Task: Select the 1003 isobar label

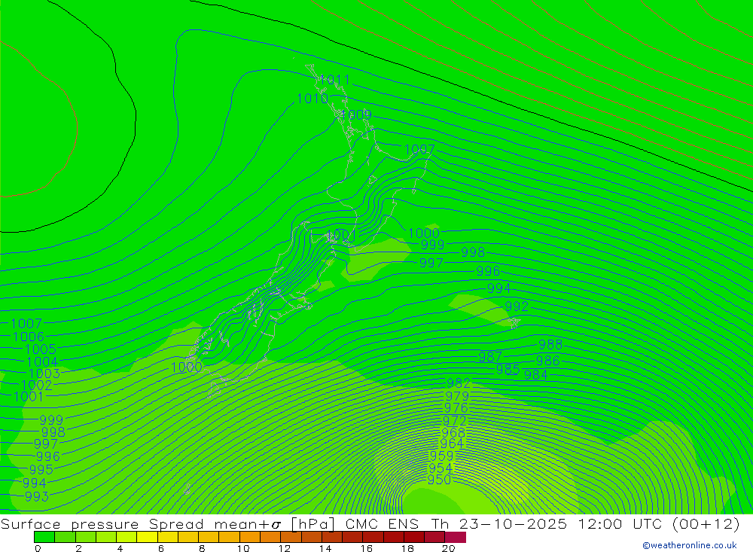Action: coord(44,374)
